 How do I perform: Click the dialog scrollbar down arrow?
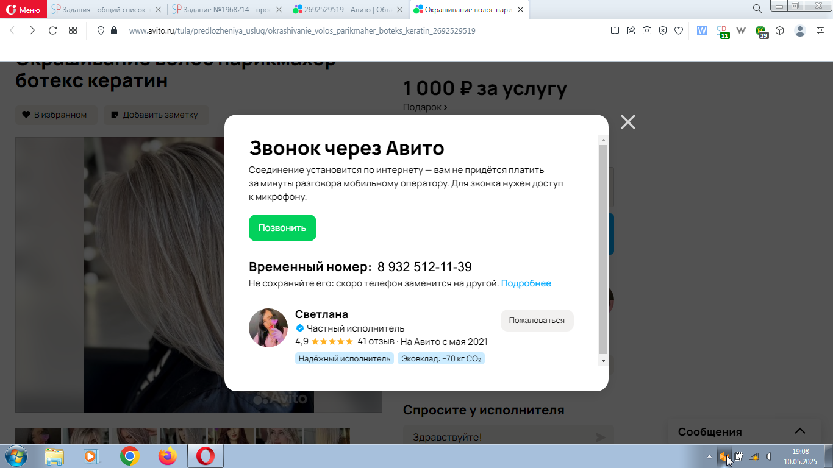(604, 361)
